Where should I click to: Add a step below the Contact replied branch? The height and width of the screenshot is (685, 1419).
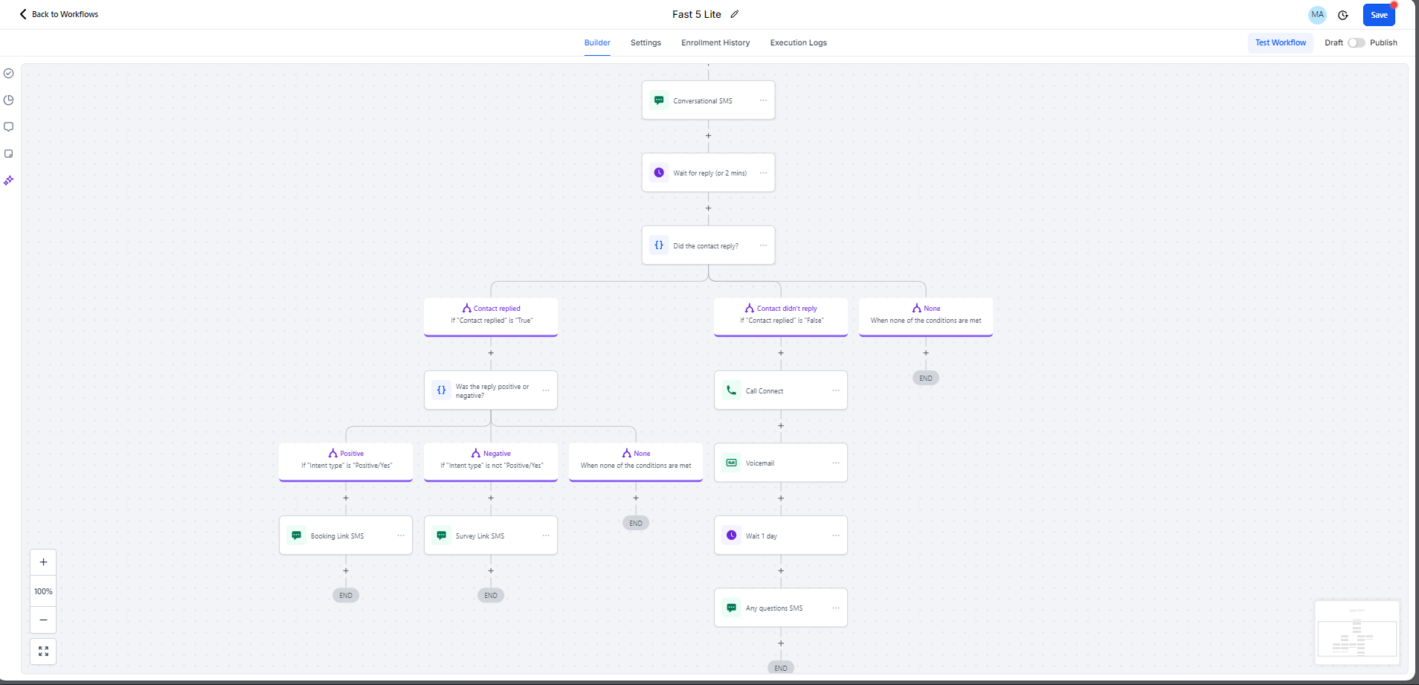coord(491,353)
